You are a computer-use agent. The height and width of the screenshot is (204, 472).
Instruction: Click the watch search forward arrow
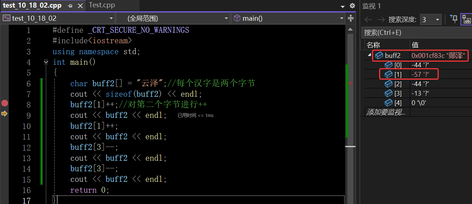pyautogui.click(x=381, y=19)
